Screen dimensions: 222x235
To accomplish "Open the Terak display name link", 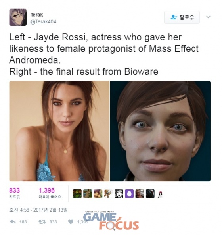I will click(x=37, y=15).
